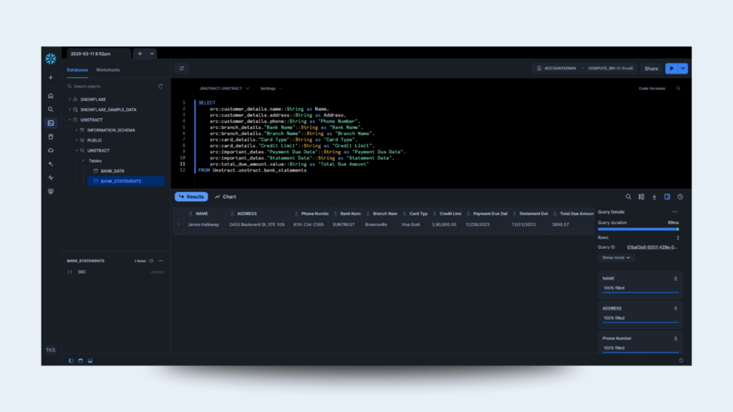This screenshot has height=412, width=733.
Task: Open Query History clock icon
Action: point(680,197)
